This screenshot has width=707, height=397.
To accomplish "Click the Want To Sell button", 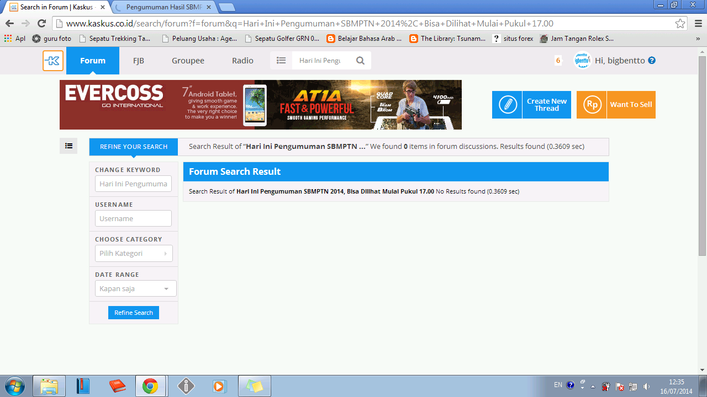I will (x=616, y=105).
